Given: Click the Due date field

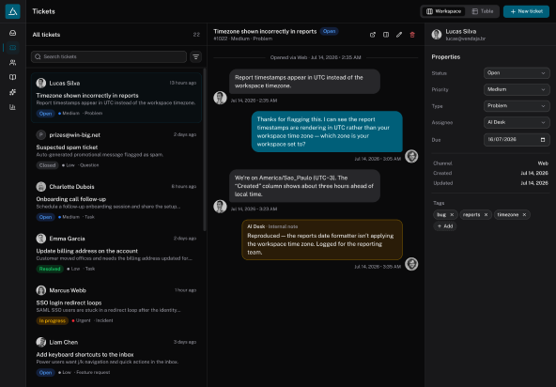Looking at the screenshot, I should [x=517, y=140].
